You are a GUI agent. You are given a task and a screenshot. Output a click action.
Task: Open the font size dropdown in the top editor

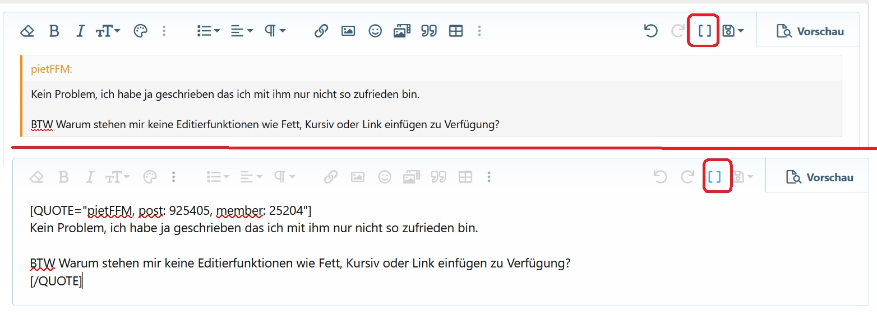click(x=108, y=31)
